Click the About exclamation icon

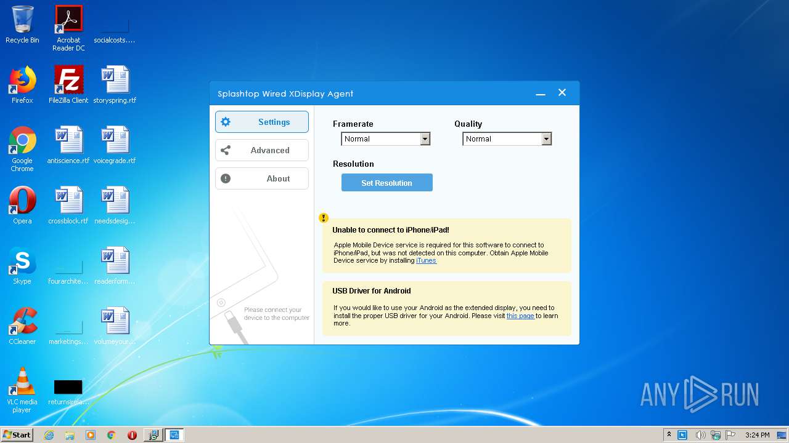[x=226, y=178]
